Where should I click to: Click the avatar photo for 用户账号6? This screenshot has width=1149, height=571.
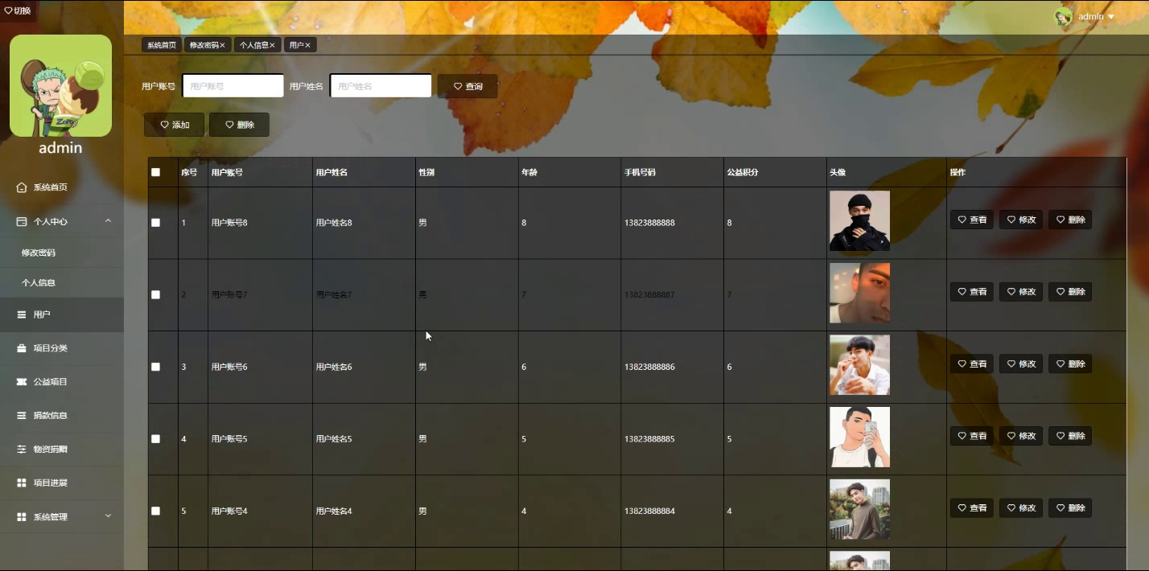(x=859, y=365)
